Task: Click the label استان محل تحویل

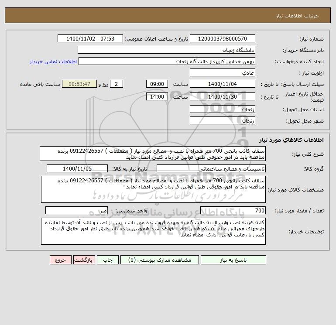Action: [x=303, y=109]
